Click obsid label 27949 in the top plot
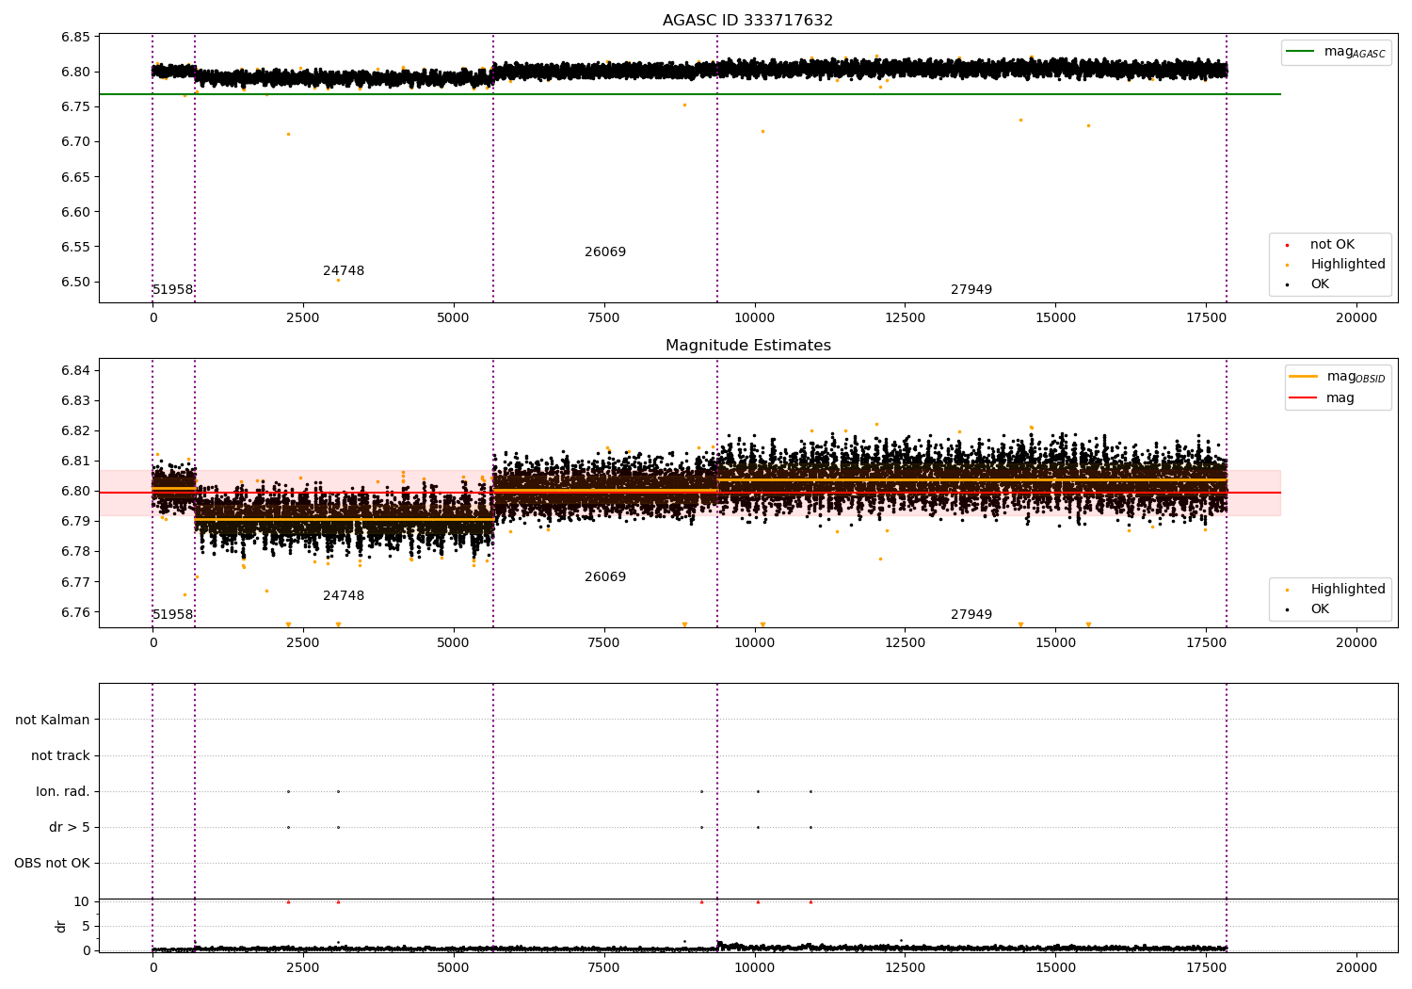 point(971,290)
